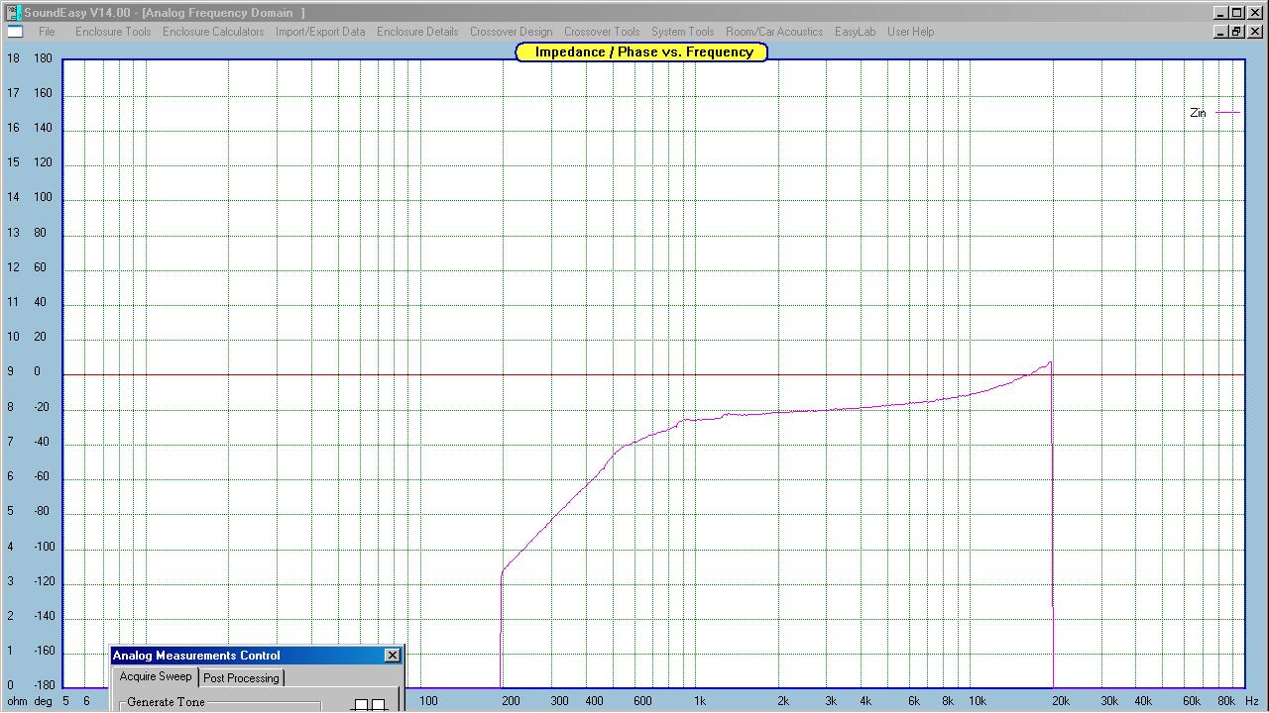Restore the Analog Frequency Domain child window
Viewport: 1269px width, 713px height.
(x=1236, y=32)
